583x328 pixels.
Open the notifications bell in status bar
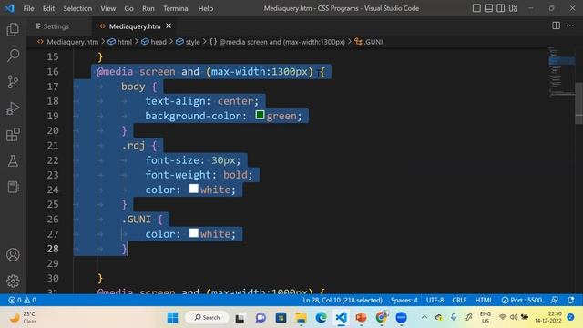pos(571,300)
